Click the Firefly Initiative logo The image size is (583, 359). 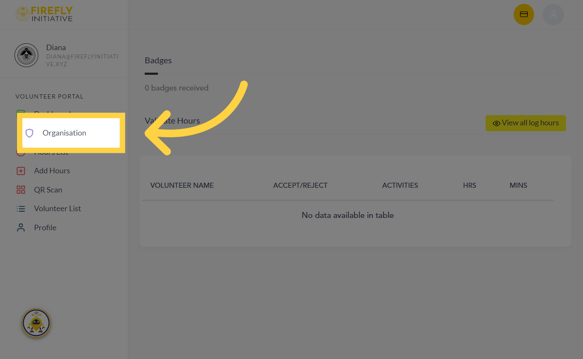44,14
